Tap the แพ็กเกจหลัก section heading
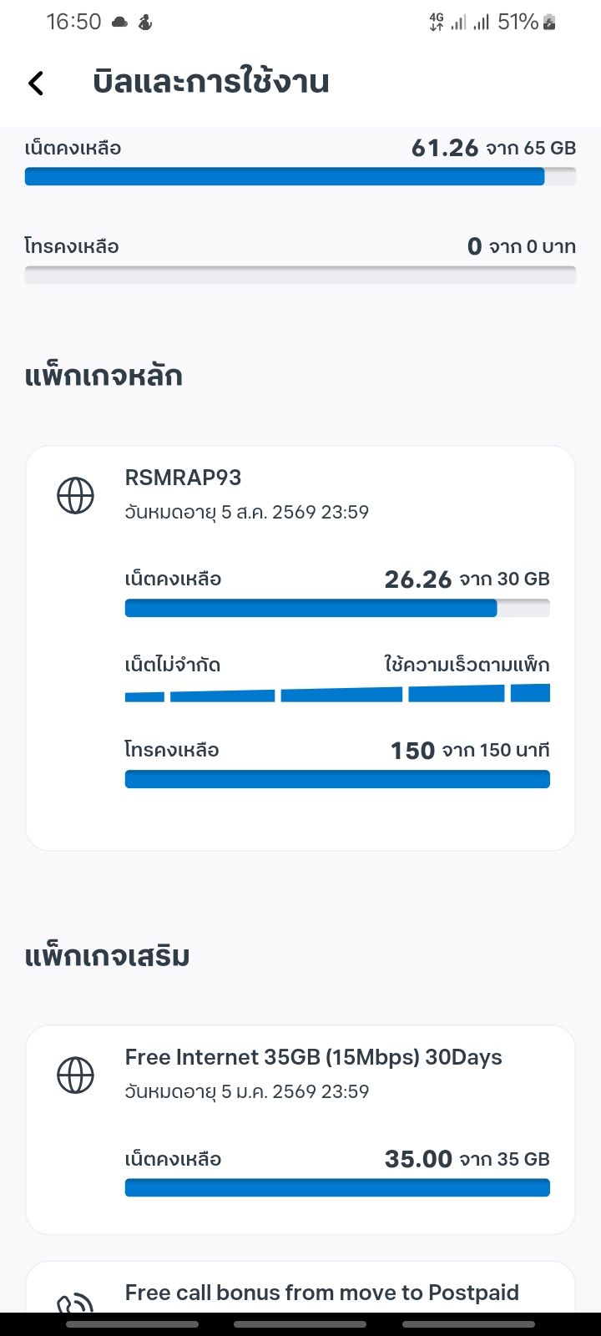The image size is (601, 1336). pyautogui.click(x=104, y=376)
